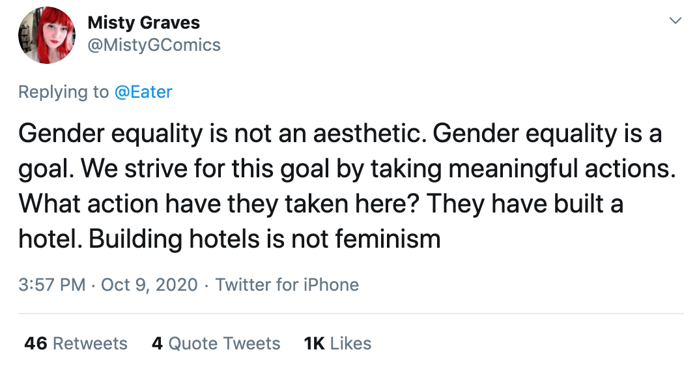Click the 'Building hotels is not feminism' sentence

(264, 239)
